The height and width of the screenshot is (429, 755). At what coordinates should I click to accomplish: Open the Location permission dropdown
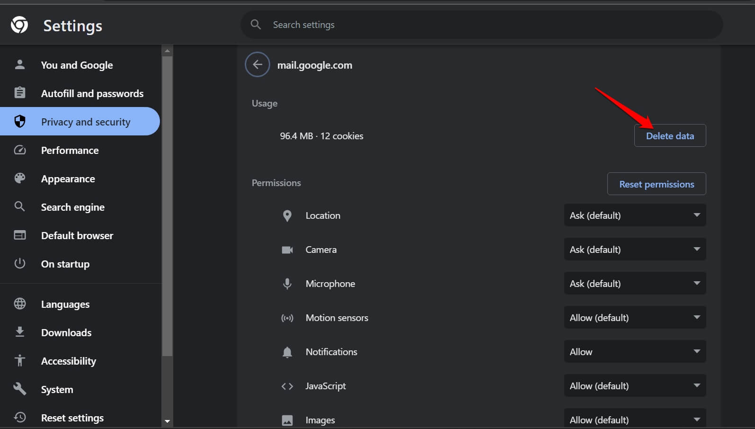point(634,215)
